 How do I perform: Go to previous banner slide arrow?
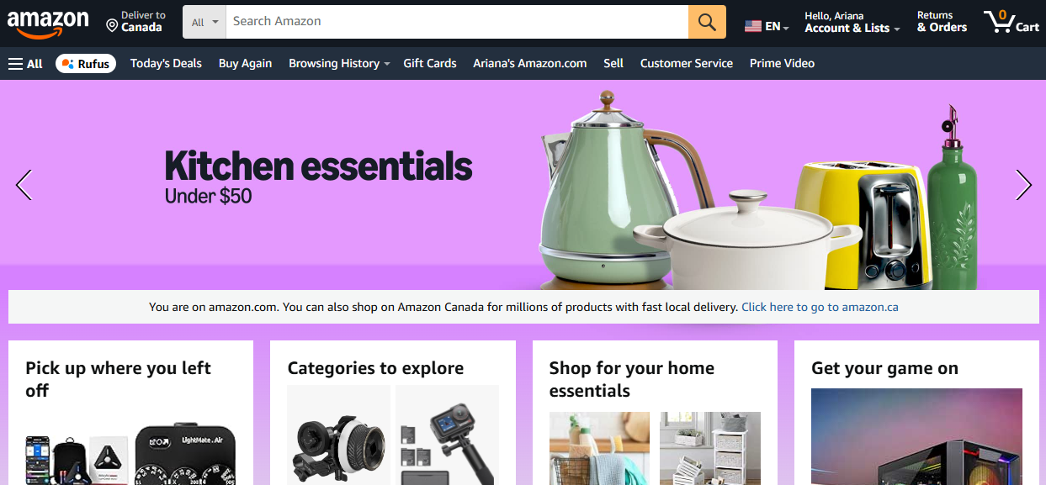pyautogui.click(x=24, y=185)
